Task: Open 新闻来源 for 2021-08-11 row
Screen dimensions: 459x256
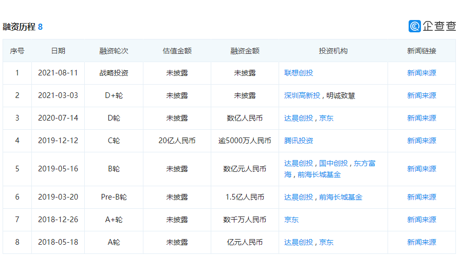Action: 421,73
